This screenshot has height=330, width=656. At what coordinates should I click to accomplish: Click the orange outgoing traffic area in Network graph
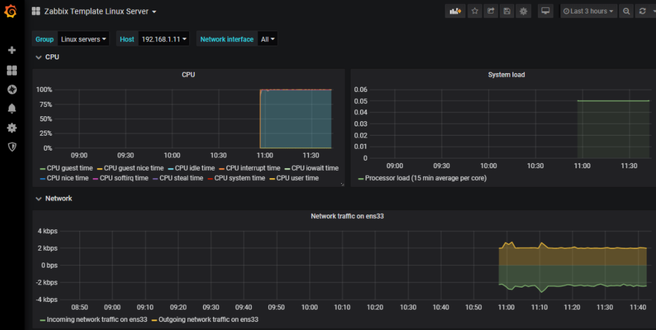tap(572, 256)
